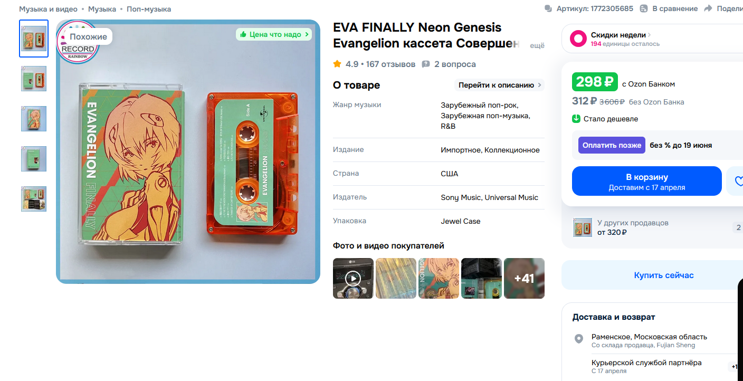Click the share arrow icon
This screenshot has height=381, width=743.
[x=708, y=8]
